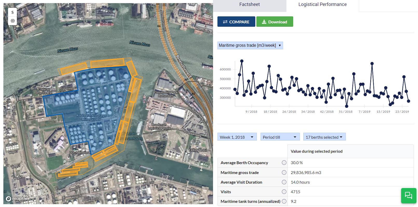Screen dimensions: 418x207
Task: Expand the 17 berths selected dropdown
Action: tap(324, 137)
